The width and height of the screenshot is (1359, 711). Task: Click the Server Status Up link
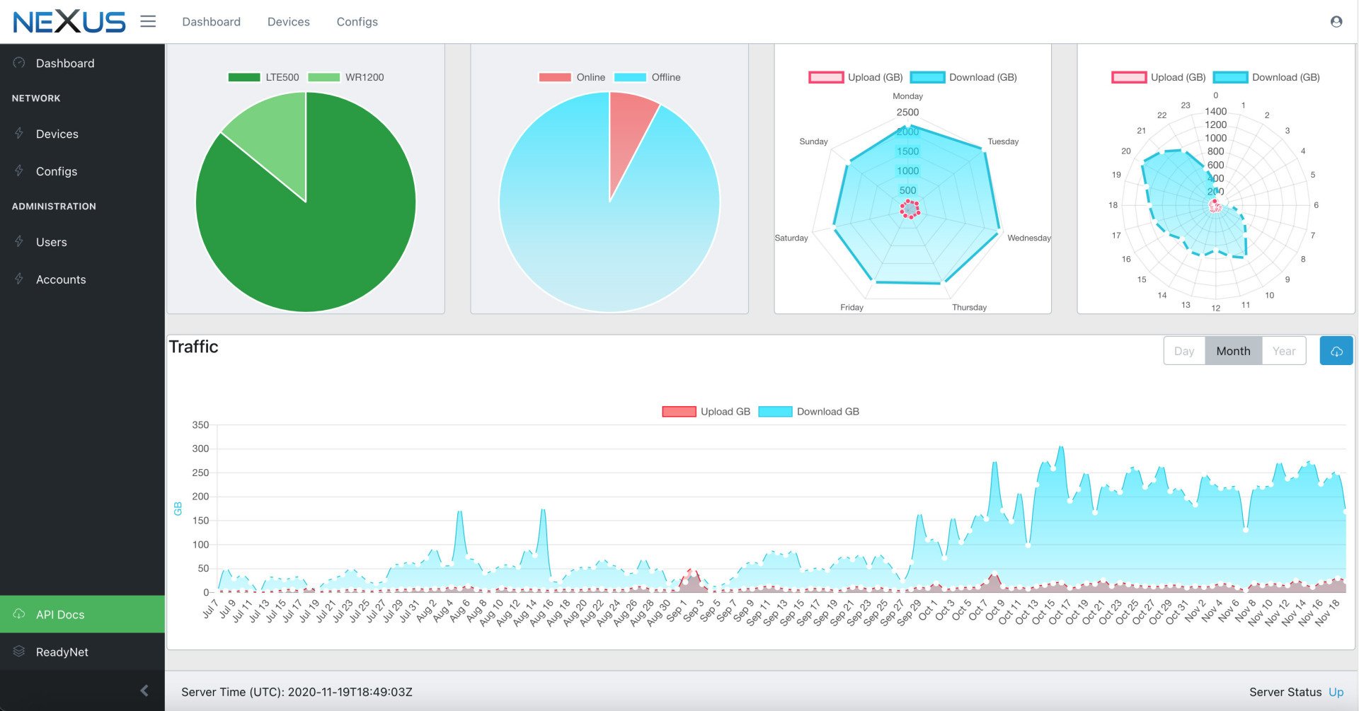[1336, 692]
